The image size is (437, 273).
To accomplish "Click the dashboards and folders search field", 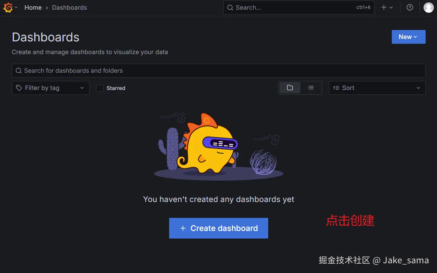I will pos(138,71).
